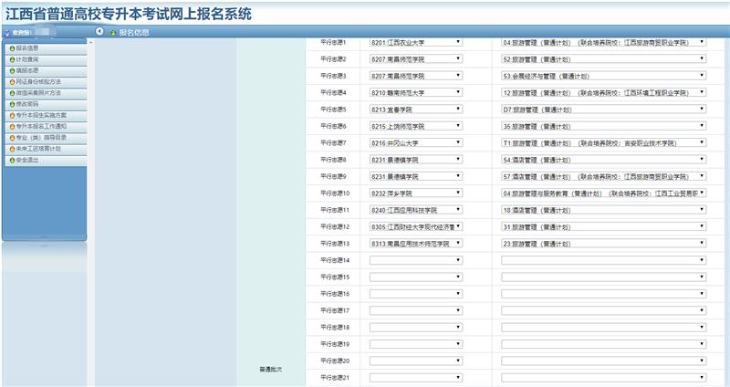Open major dropdown for 平行志愿8 (54 酒店管理)

(x=604, y=160)
